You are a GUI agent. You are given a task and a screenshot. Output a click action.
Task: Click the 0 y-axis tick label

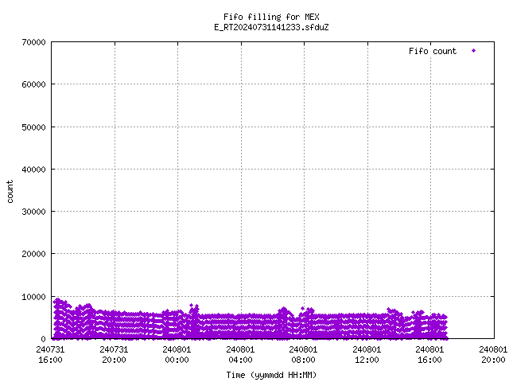(43, 339)
